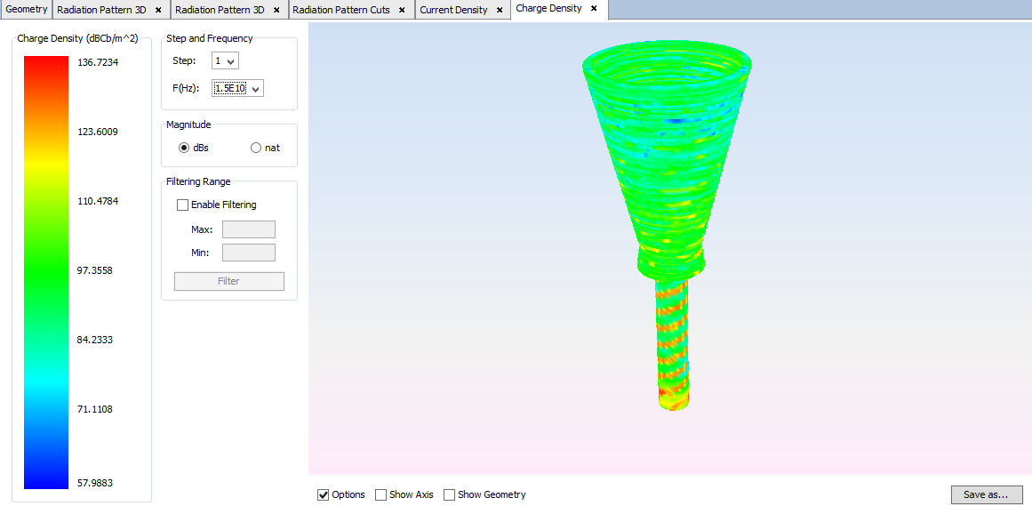The height and width of the screenshot is (514, 1032).
Task: Close the Charge Density tab
Action: (x=594, y=9)
